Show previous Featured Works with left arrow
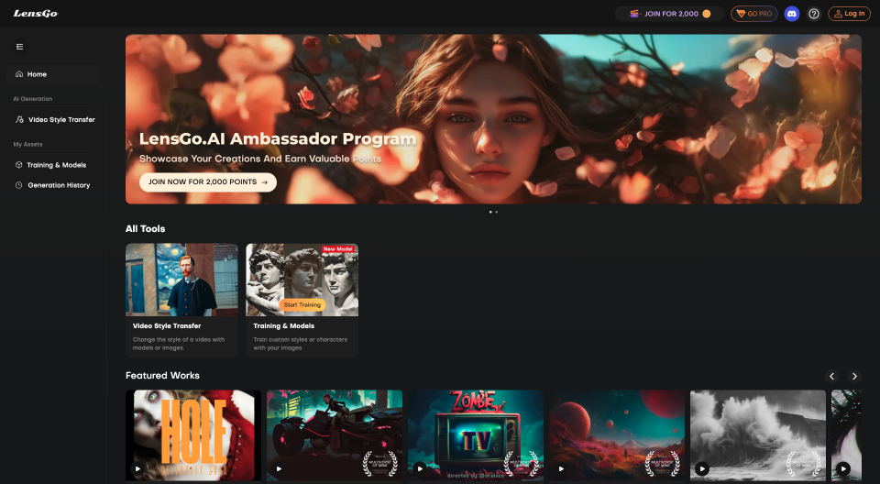The width and height of the screenshot is (880, 484). coord(832,376)
